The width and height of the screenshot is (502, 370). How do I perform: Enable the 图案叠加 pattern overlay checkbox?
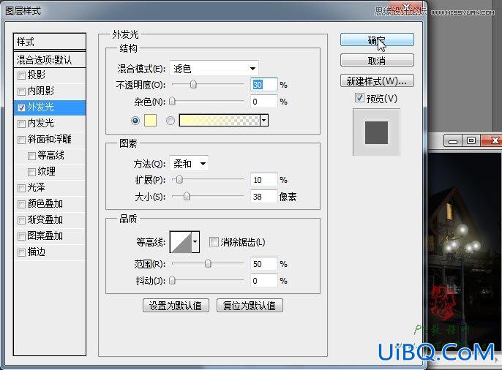coord(21,236)
